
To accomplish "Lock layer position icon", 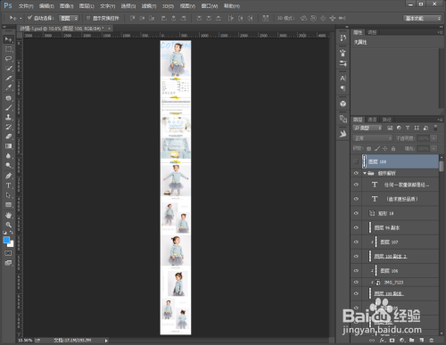I will [385, 148].
